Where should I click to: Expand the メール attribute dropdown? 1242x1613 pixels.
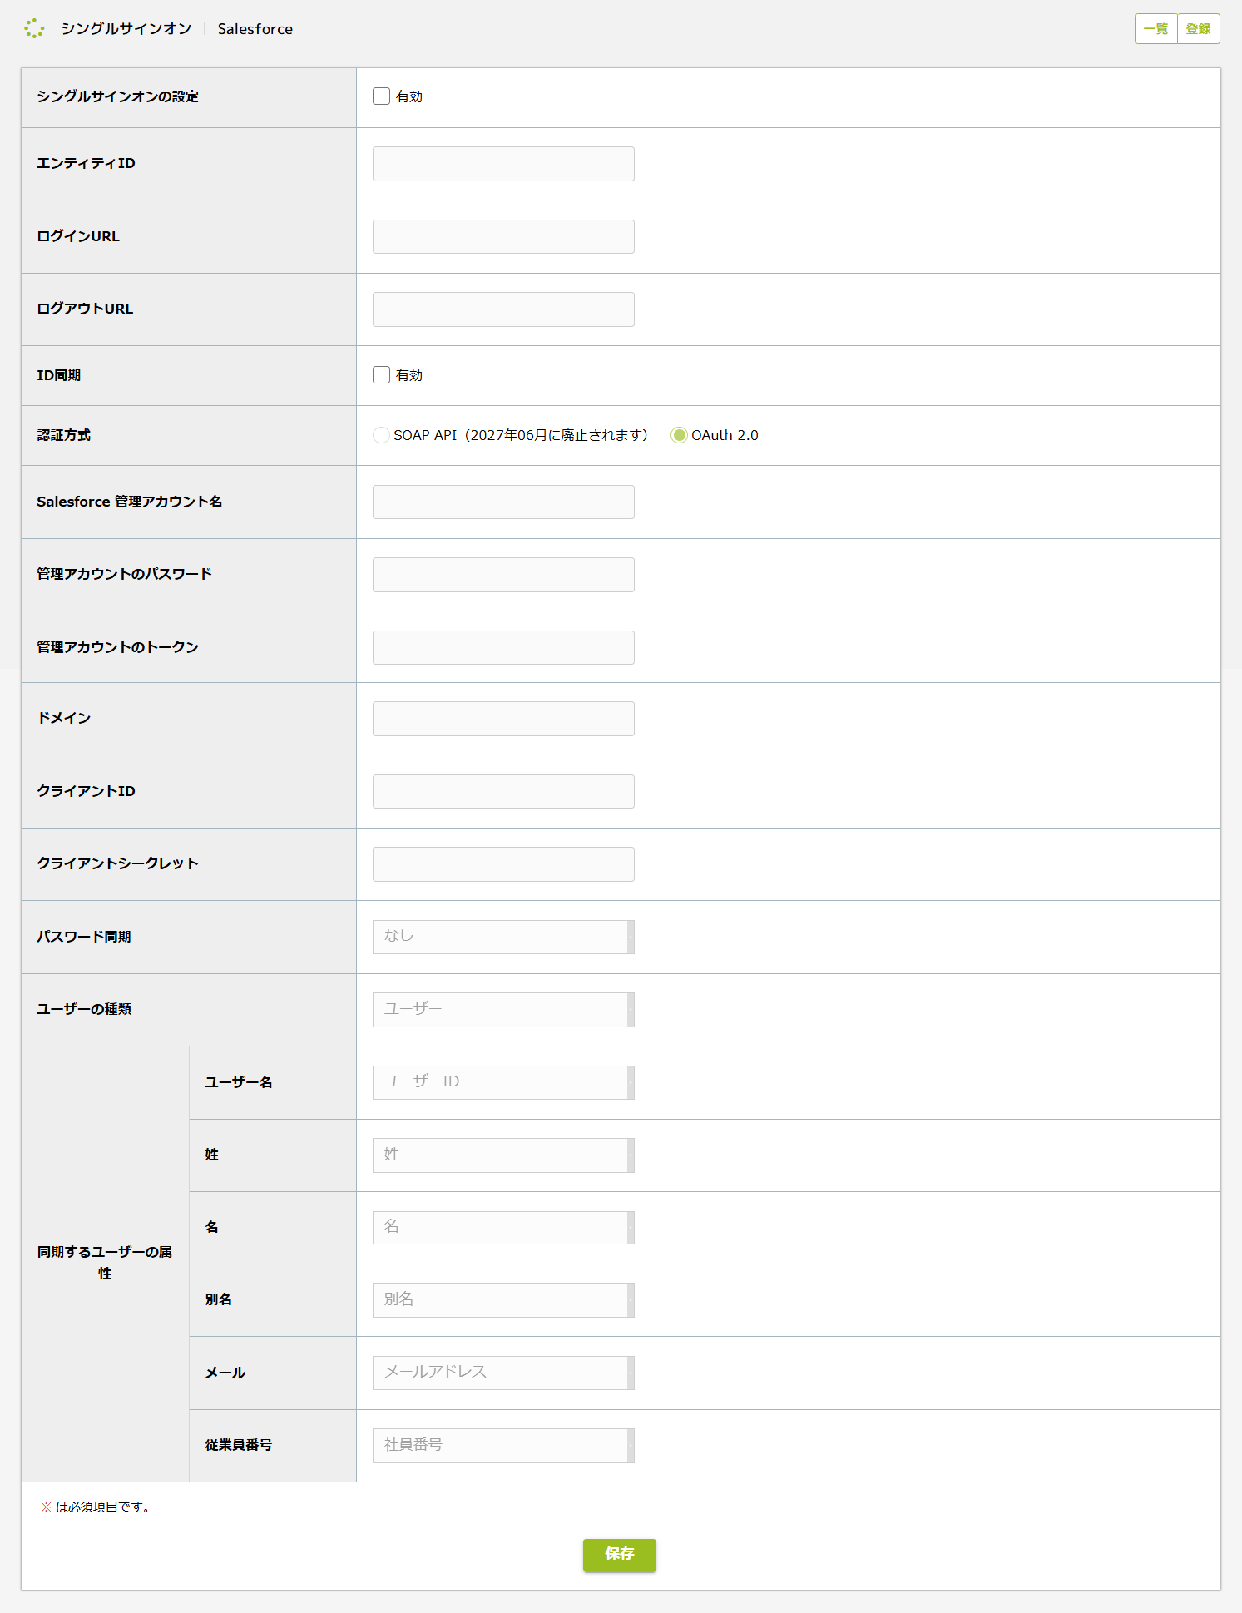503,1373
